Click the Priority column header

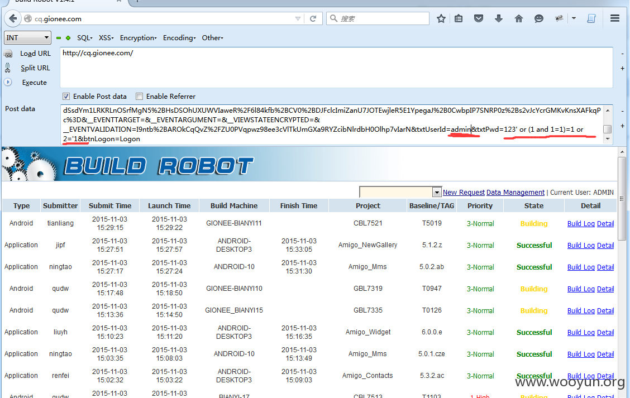480,205
